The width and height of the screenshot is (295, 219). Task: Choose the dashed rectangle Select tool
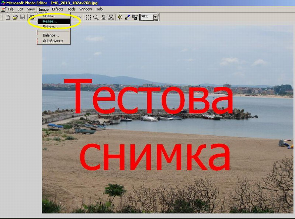tap(88, 17)
